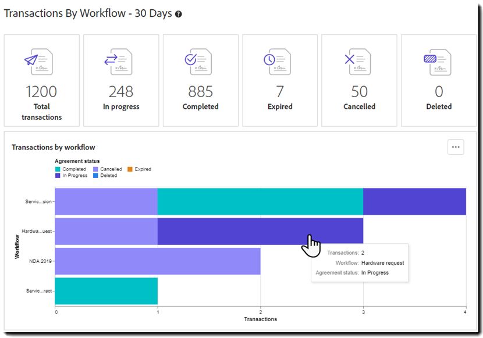Select the Deleted legend label
The height and width of the screenshot is (338, 483).
109,176
